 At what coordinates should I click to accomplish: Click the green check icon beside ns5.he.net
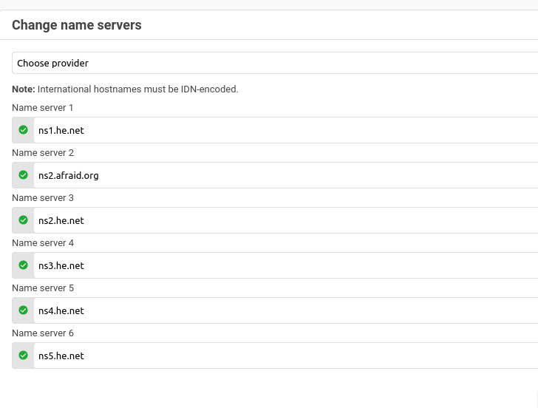(23, 356)
